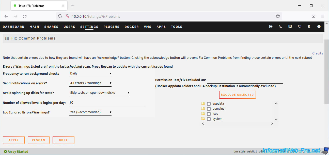Image resolution: width=329 pixels, height=155 pixels.
Task: Click the help question mark icon
Action: tap(319, 27)
